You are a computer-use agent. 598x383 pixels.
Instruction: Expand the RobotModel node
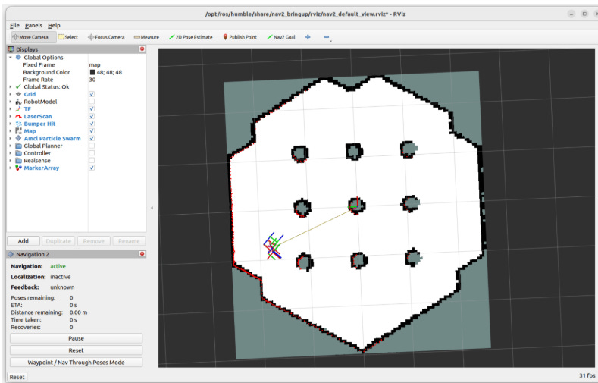11,102
